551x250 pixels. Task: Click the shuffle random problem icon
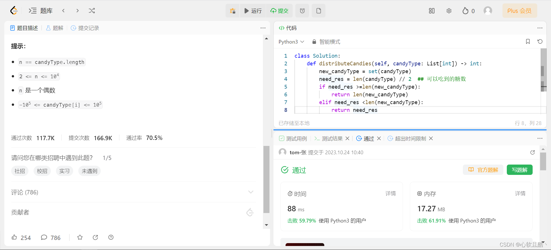pos(92,11)
